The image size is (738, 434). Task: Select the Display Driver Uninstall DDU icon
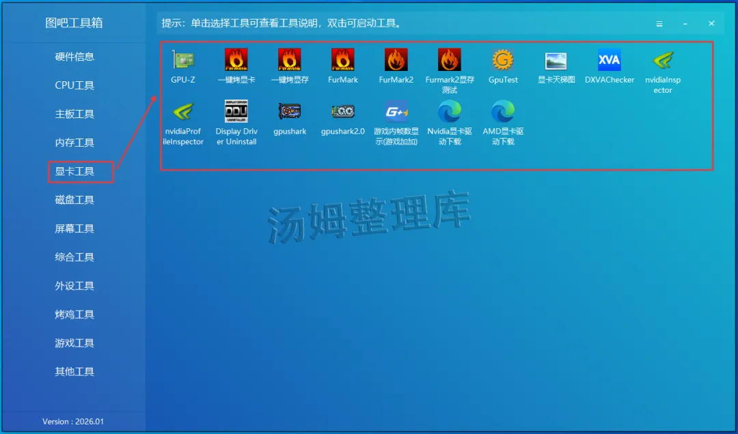click(x=236, y=111)
